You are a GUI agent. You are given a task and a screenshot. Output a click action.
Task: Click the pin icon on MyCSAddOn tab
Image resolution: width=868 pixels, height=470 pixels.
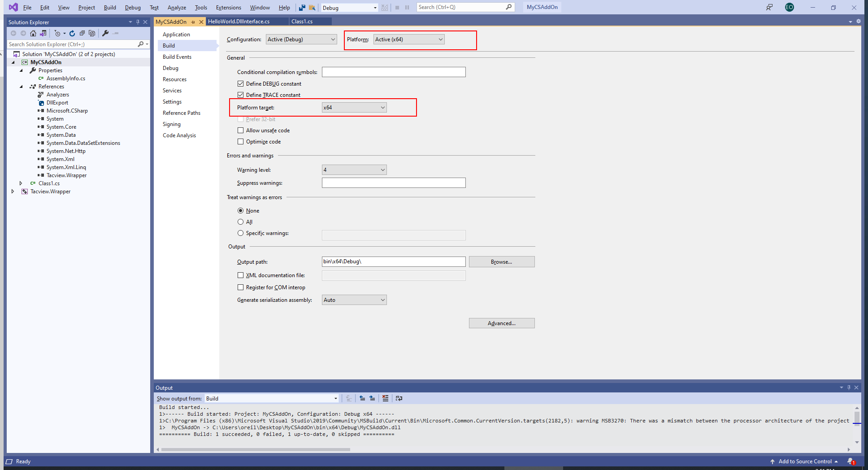click(x=193, y=22)
